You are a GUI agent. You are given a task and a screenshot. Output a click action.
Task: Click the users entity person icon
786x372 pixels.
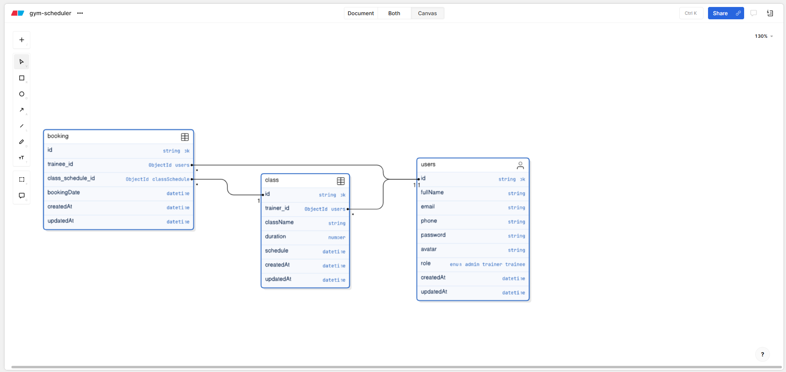click(x=520, y=165)
